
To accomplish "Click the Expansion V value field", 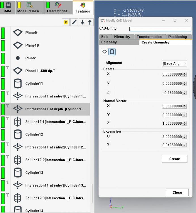I will pyautogui.click(x=172, y=145).
